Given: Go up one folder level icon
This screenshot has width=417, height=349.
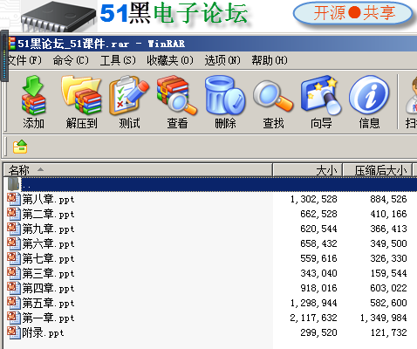Looking at the screenshot, I should pos(20,147).
